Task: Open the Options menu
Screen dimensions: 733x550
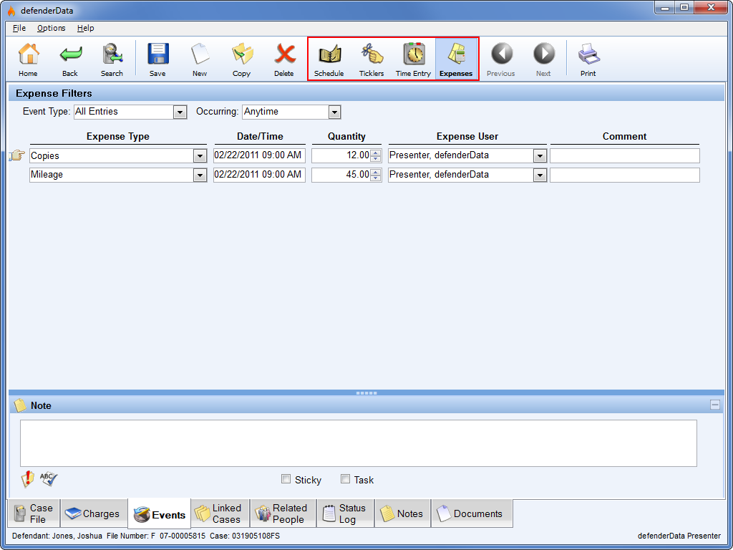Action: click(x=52, y=28)
